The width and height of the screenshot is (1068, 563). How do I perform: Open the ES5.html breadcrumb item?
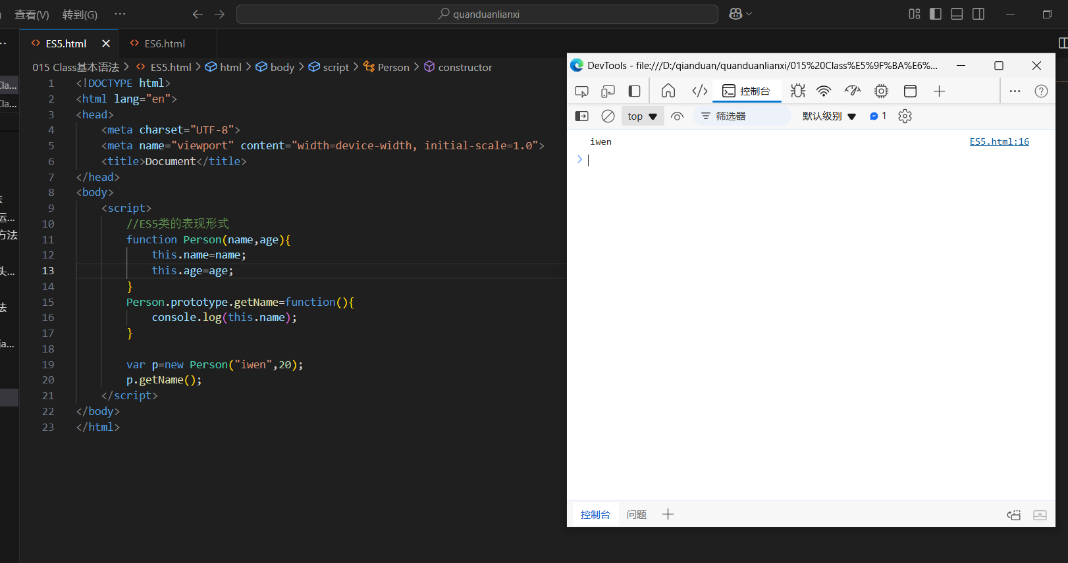point(164,67)
